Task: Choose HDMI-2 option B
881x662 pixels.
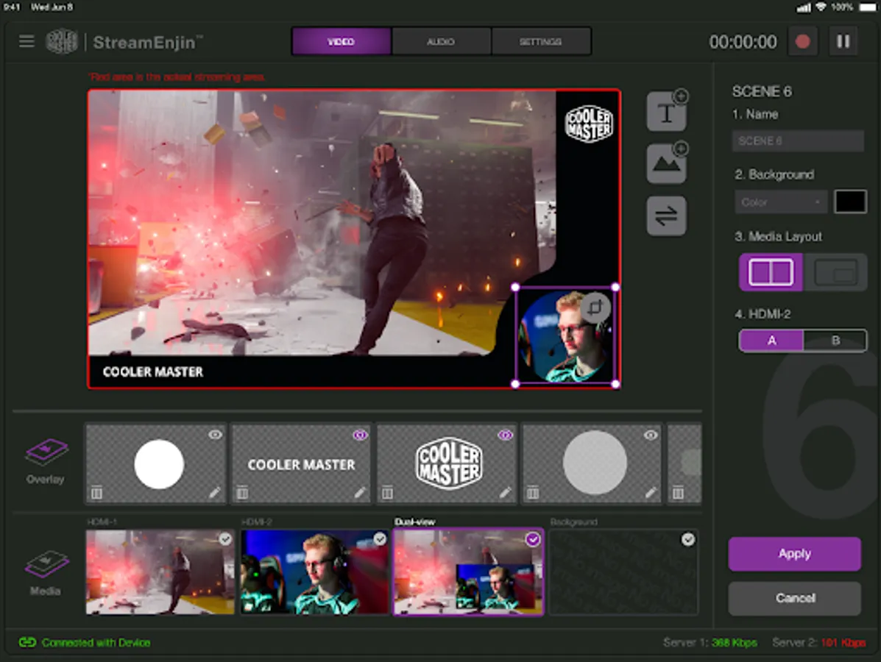Action: point(835,341)
